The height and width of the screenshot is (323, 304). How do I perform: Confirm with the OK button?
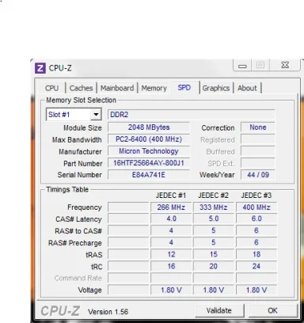272,310
